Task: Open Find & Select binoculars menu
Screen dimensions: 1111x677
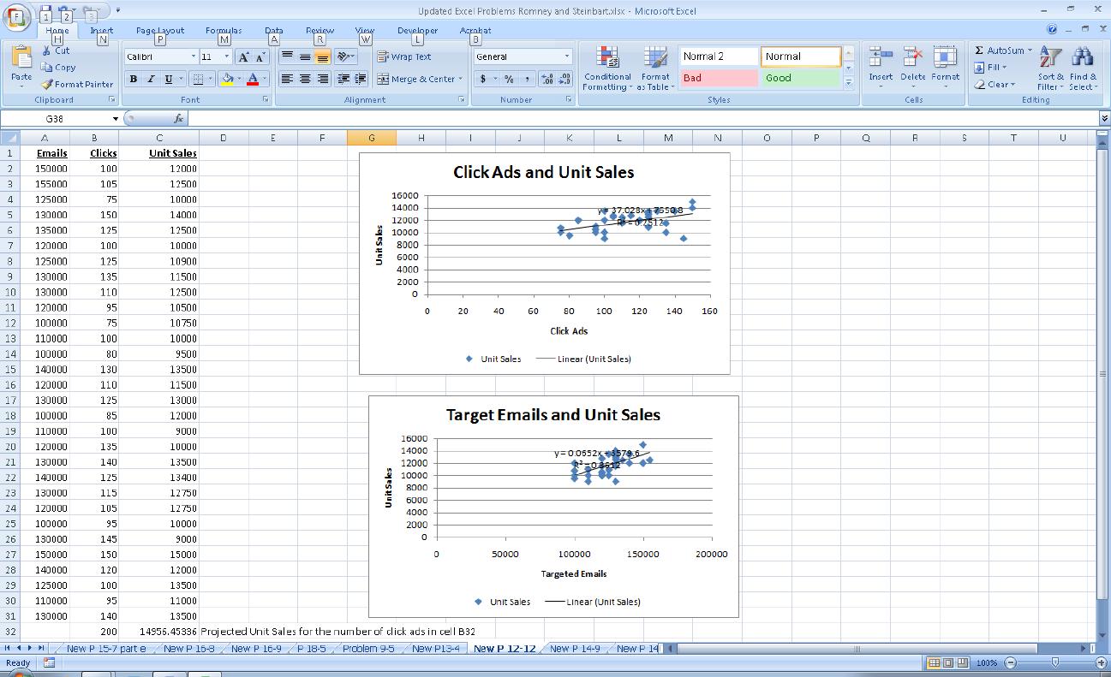Action: tap(1082, 68)
